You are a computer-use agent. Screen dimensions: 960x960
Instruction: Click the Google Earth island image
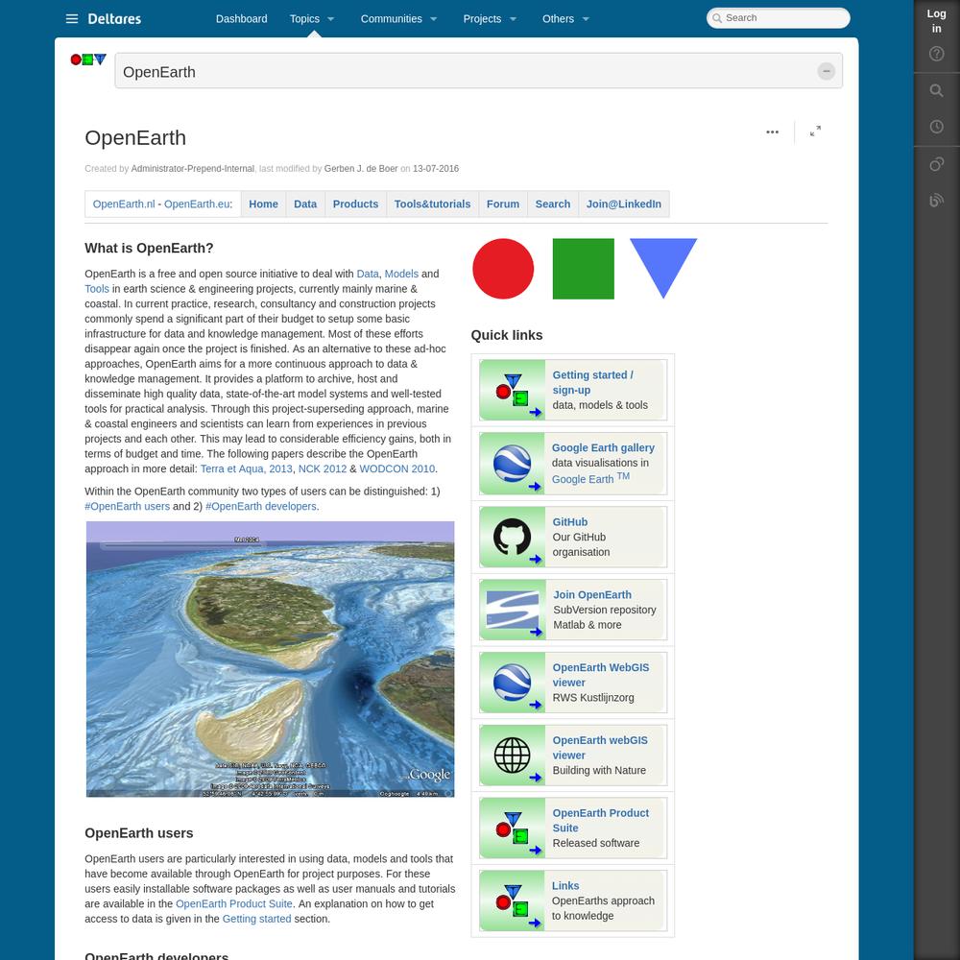click(270, 660)
